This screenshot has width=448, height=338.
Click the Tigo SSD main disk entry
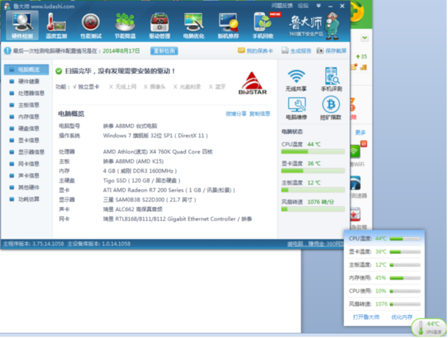pyautogui.click(x=142, y=180)
